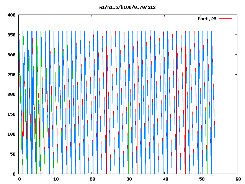Click y-axis label 300
The height and width of the screenshot is (184, 245).
pos(11,55)
